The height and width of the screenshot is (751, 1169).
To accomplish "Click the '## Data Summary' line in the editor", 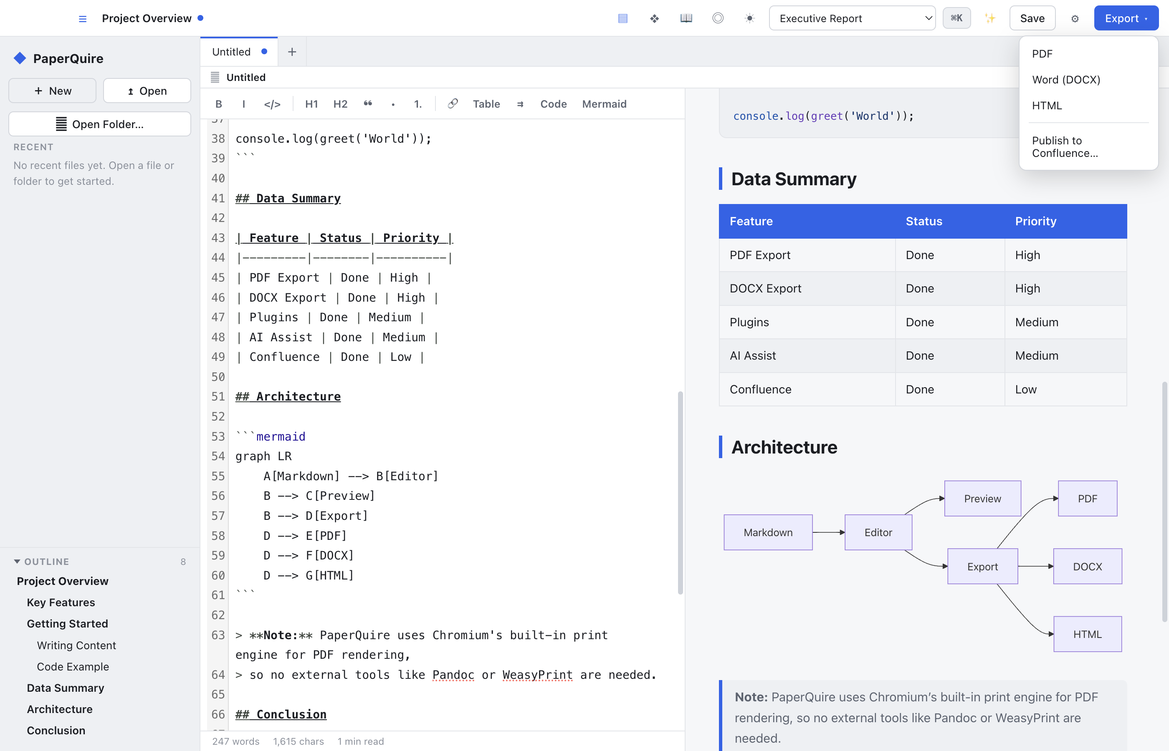I will click(x=288, y=198).
